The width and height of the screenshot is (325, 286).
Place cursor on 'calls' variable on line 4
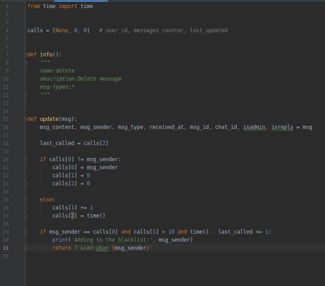[35, 30]
